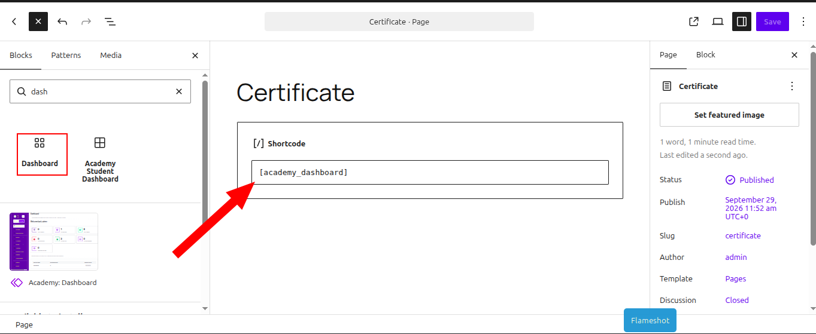The image size is (816, 334).
Task: Select the Certificate page title
Action: coord(296,93)
